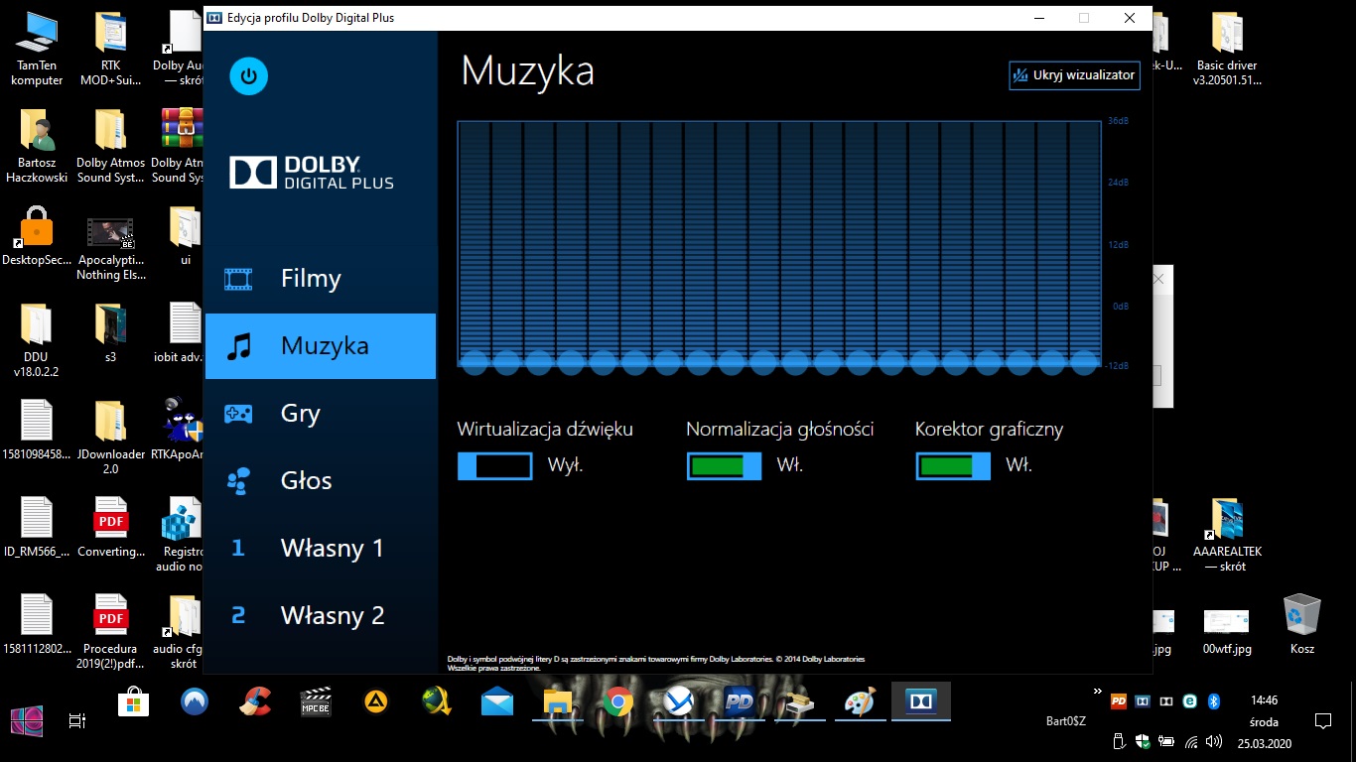Open Wi-Fi network tray icon
1356x762 pixels.
point(1190,741)
